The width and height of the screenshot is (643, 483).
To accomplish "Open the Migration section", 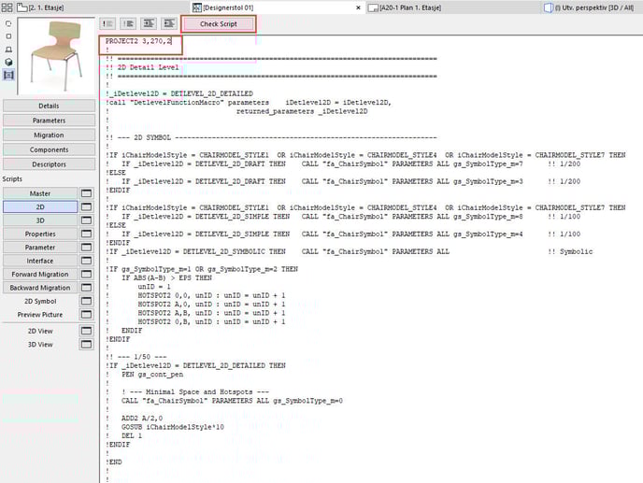I will pyautogui.click(x=49, y=135).
